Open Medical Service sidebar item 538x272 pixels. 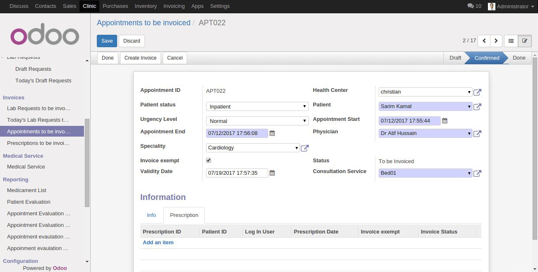[26, 167]
